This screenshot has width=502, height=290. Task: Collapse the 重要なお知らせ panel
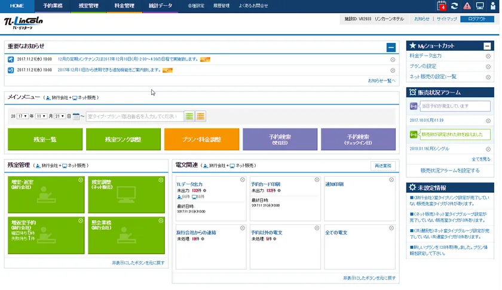click(391, 47)
